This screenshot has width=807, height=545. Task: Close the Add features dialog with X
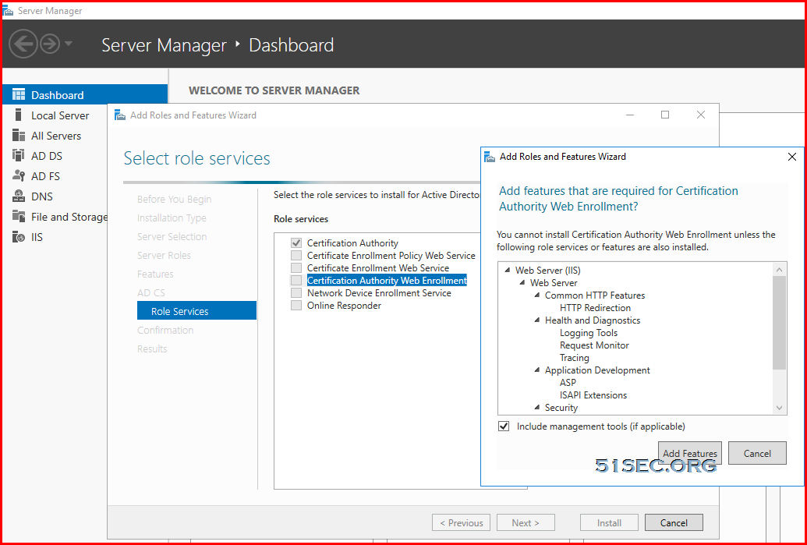click(792, 157)
